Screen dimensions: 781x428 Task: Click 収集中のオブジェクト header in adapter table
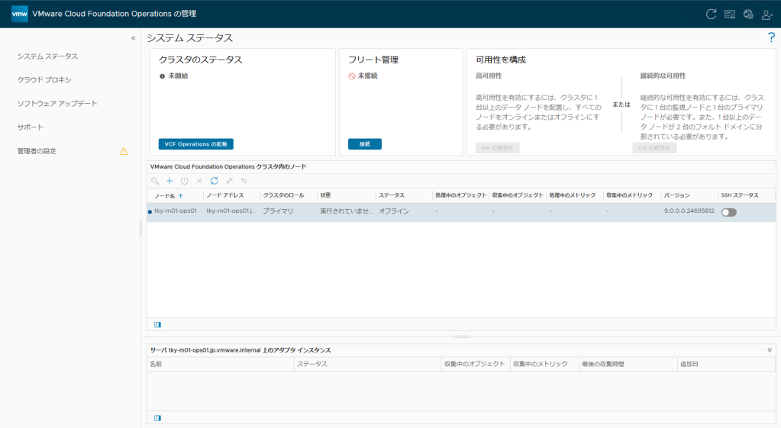point(475,364)
